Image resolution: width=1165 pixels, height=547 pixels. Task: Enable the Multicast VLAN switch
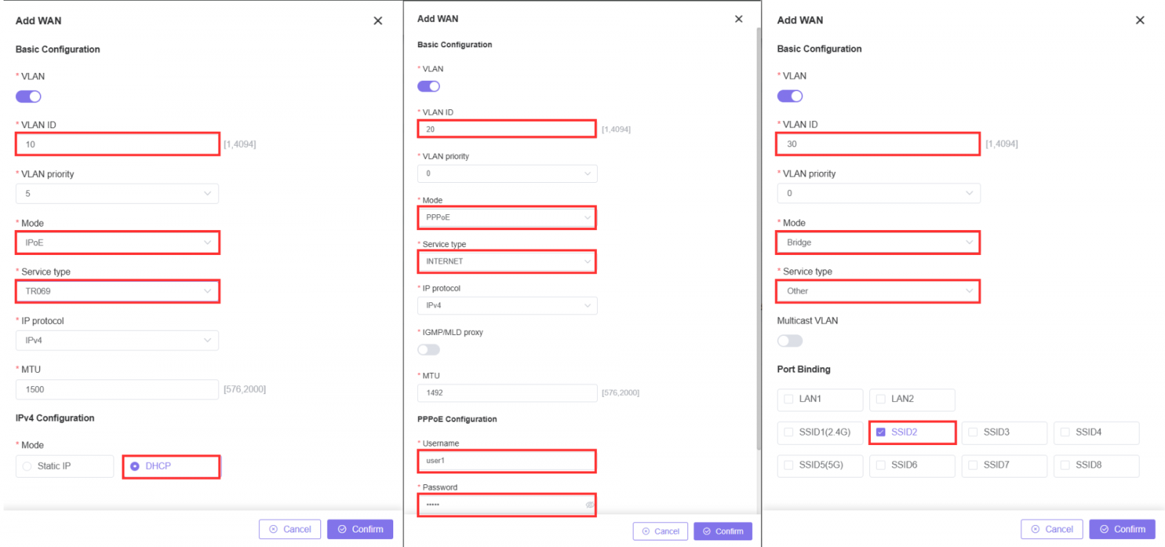click(x=789, y=341)
